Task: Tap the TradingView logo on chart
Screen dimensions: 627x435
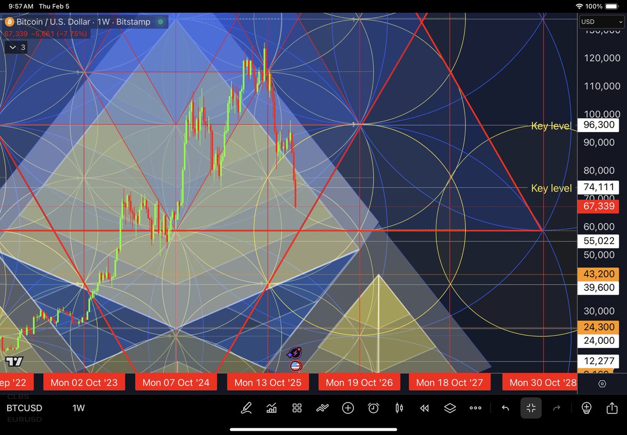Action: (x=14, y=361)
